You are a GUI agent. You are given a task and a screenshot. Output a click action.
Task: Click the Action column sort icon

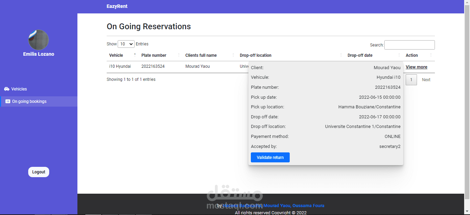pos(431,55)
